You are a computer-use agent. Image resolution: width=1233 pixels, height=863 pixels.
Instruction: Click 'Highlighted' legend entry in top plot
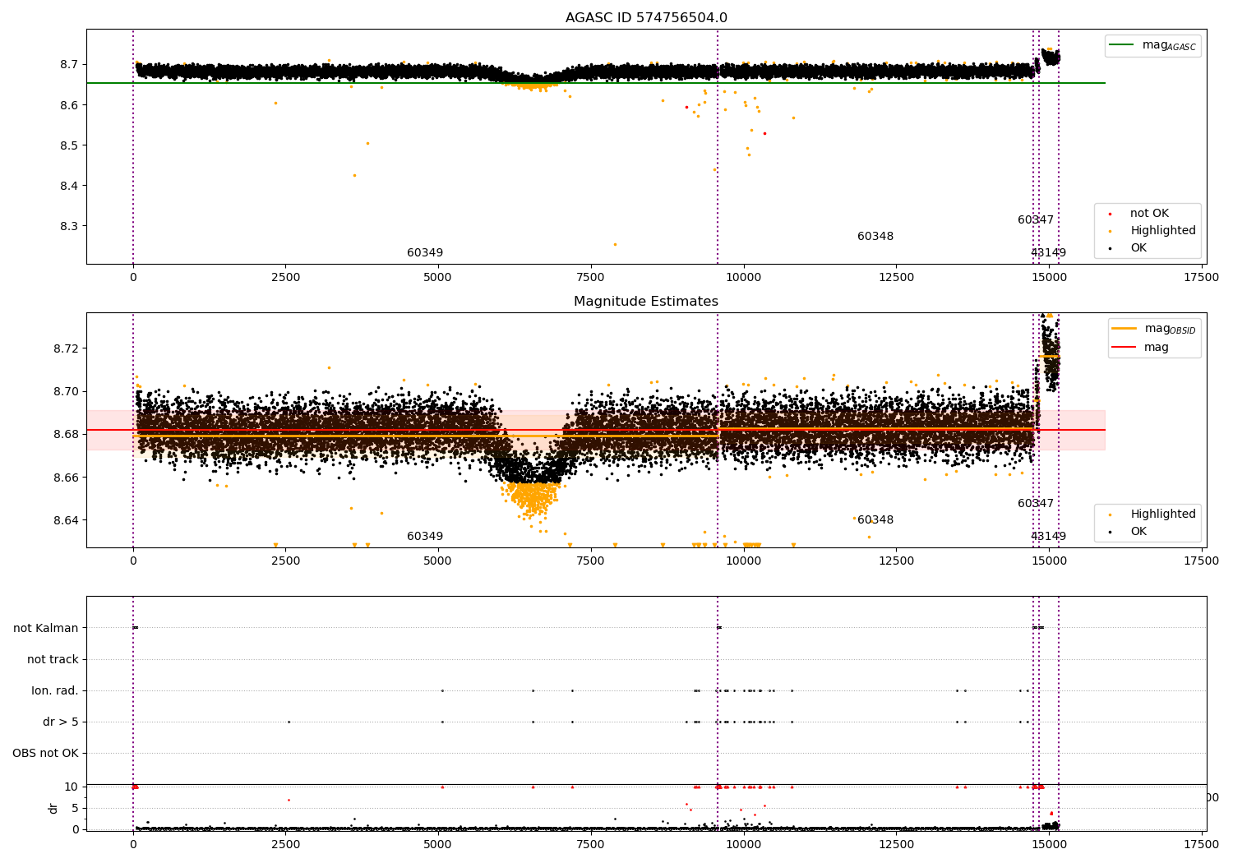[x=1152, y=231]
